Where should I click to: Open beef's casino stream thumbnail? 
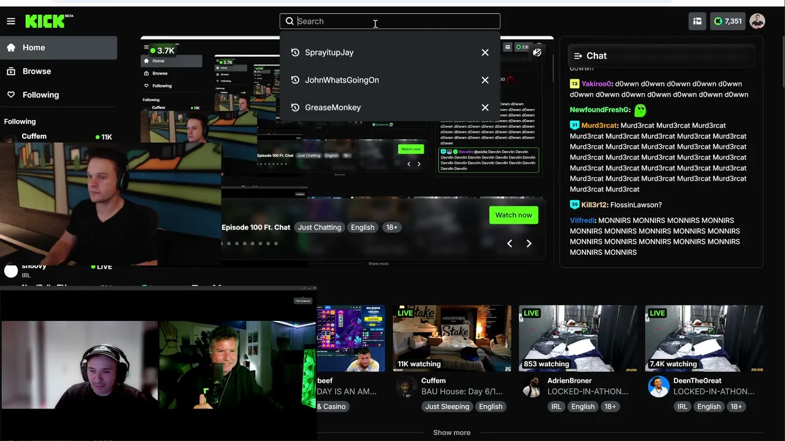[351, 339]
